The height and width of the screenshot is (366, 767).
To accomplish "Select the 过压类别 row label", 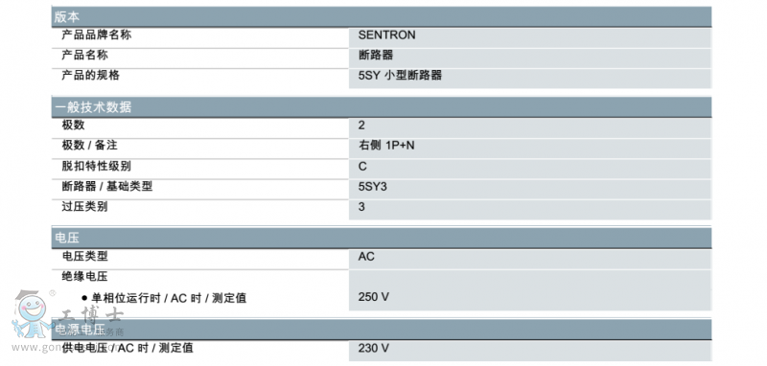I will pyautogui.click(x=84, y=207).
